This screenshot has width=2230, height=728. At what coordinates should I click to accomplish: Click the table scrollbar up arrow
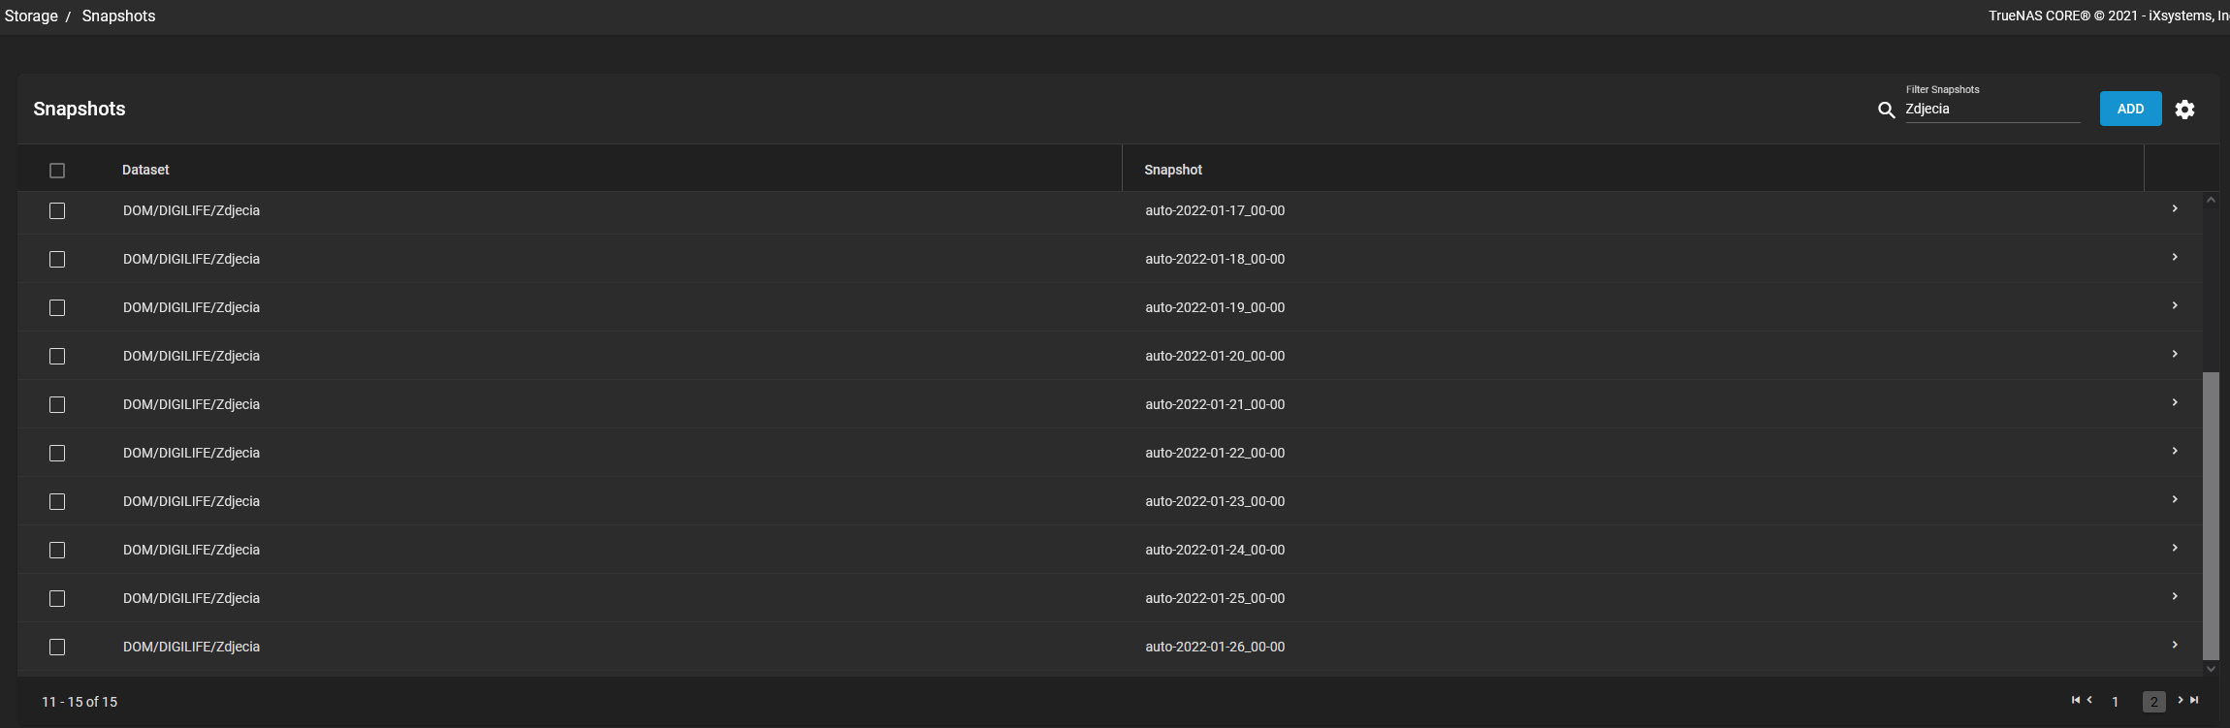2211,200
